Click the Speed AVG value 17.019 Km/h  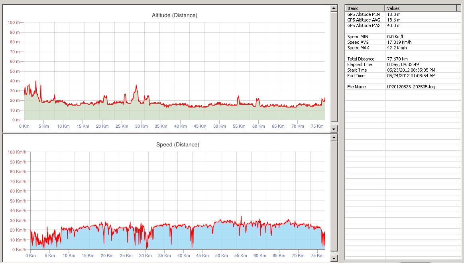pos(399,42)
